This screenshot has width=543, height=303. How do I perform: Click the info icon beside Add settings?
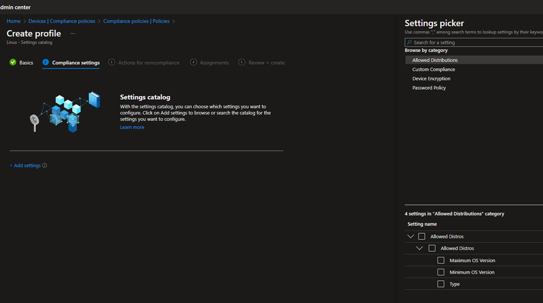(45, 166)
